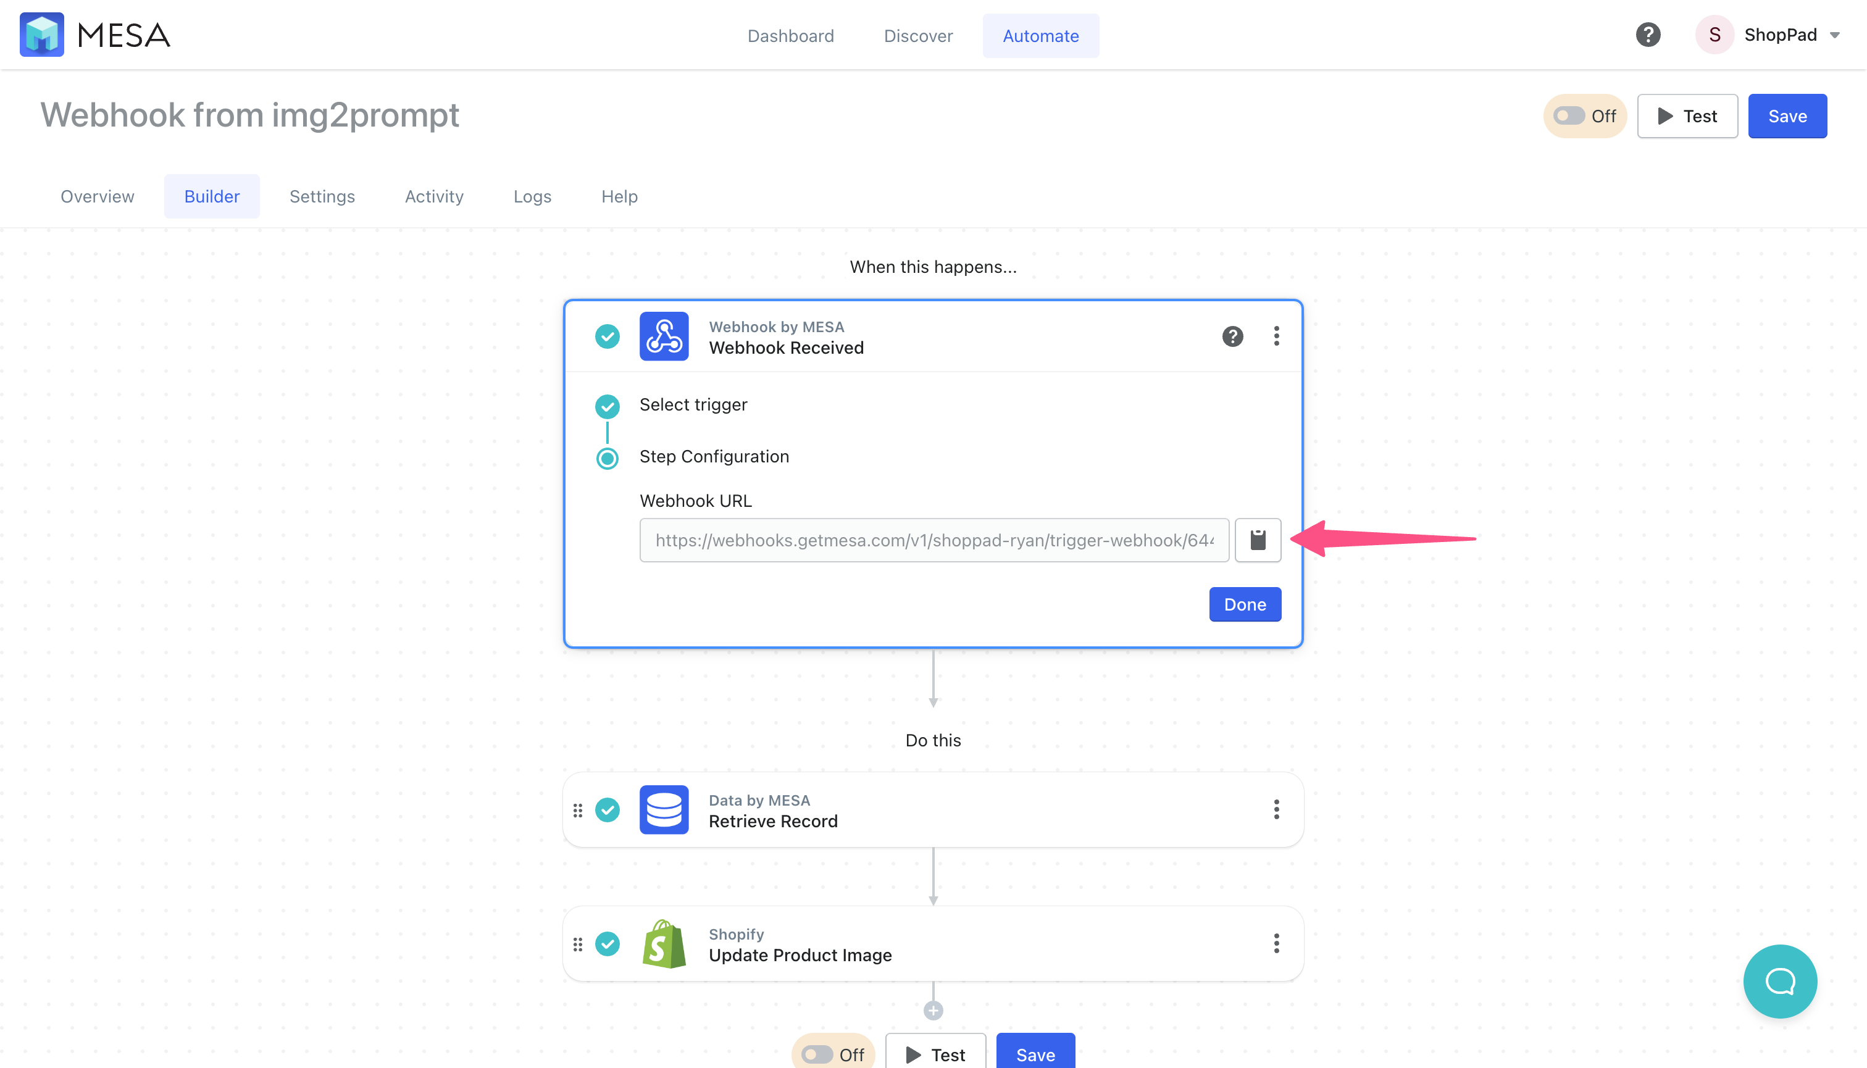
Task: Expand the Retrieve Record step
Action: coord(933,810)
